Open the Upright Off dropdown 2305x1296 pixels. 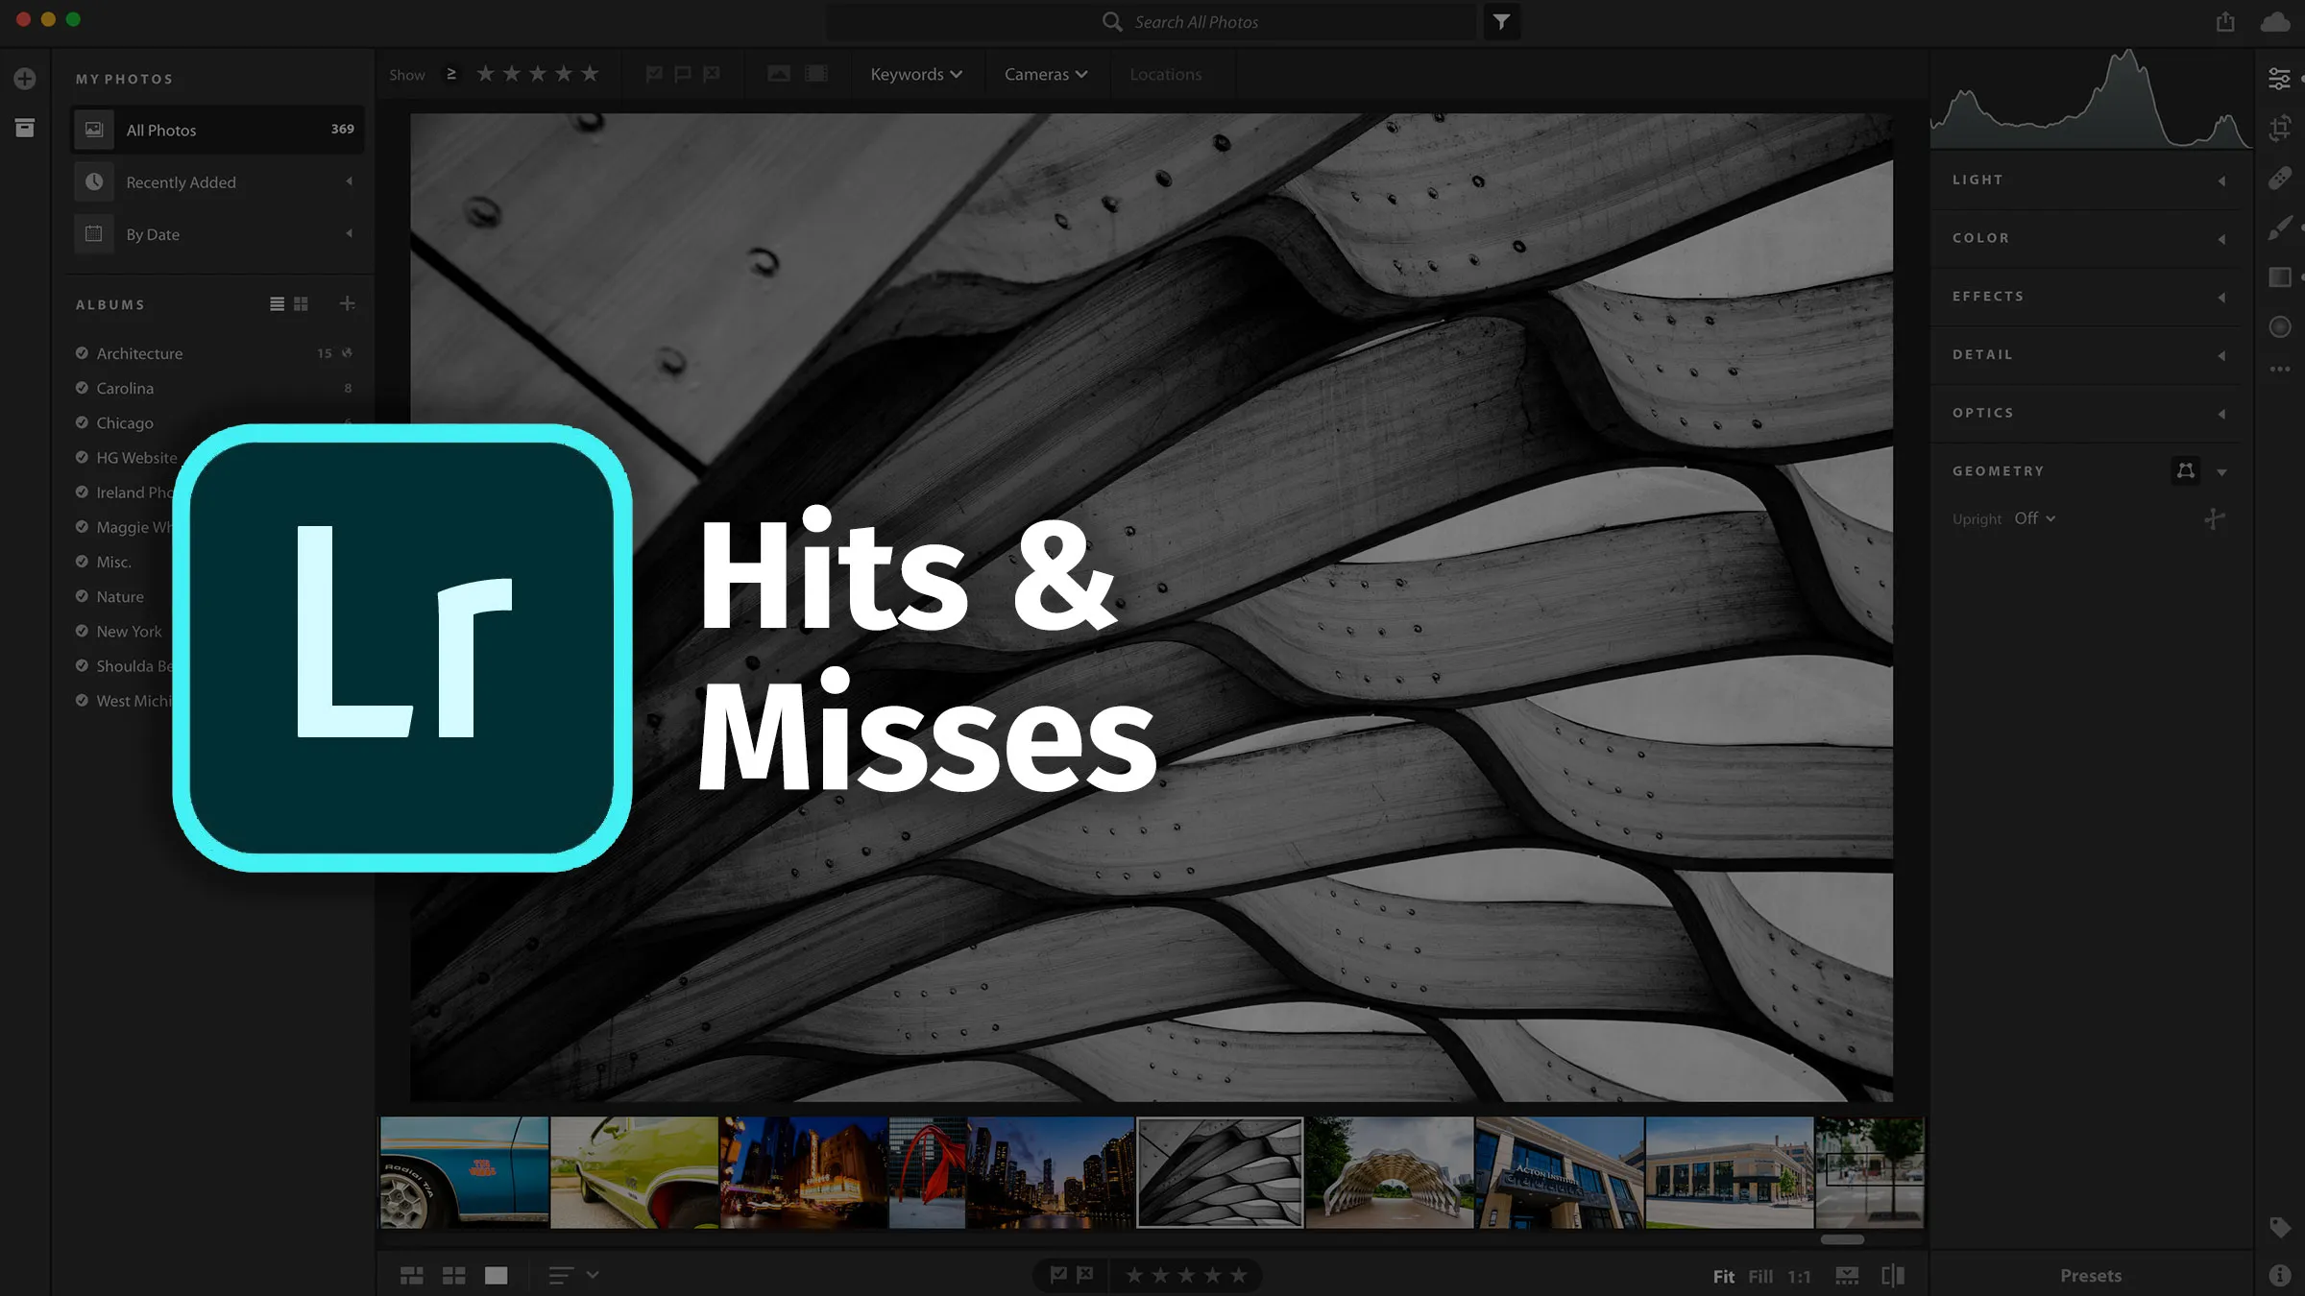pos(2034,517)
